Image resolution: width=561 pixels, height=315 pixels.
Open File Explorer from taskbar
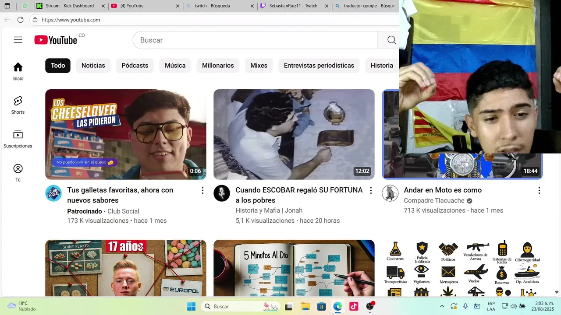[305, 306]
